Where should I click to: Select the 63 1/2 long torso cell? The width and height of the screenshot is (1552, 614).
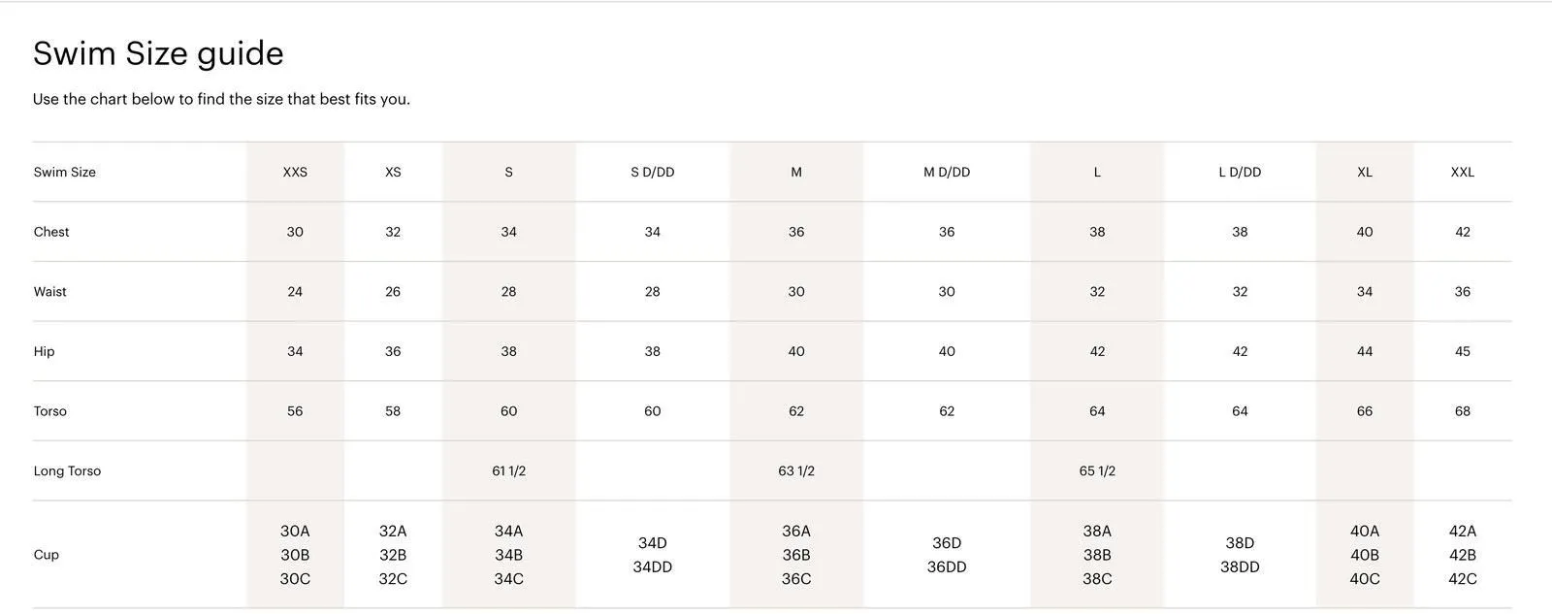[796, 471]
